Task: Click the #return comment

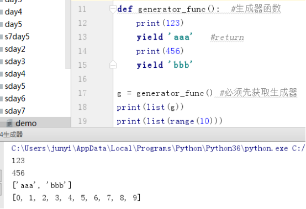Action: [227, 37]
